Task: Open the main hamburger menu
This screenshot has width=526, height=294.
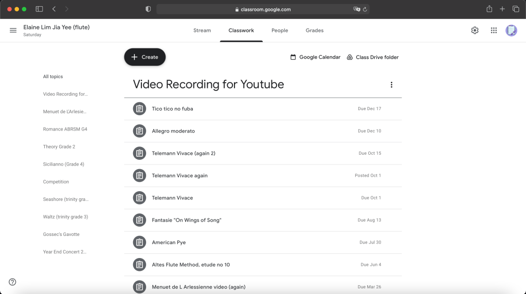Action: click(x=13, y=31)
